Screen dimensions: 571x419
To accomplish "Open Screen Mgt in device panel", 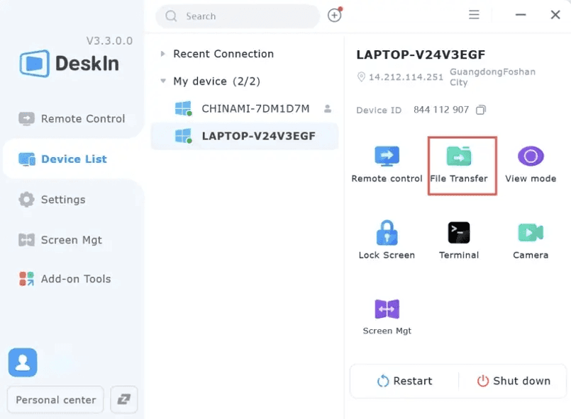I will tap(387, 316).
